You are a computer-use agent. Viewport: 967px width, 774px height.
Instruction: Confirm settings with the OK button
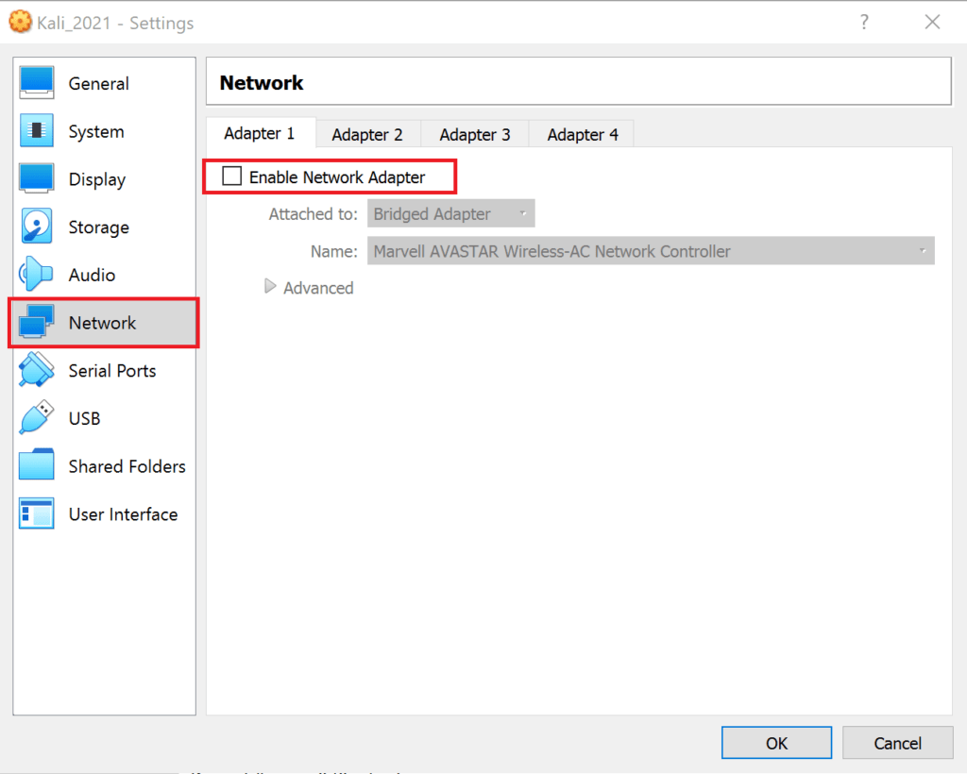pos(776,743)
